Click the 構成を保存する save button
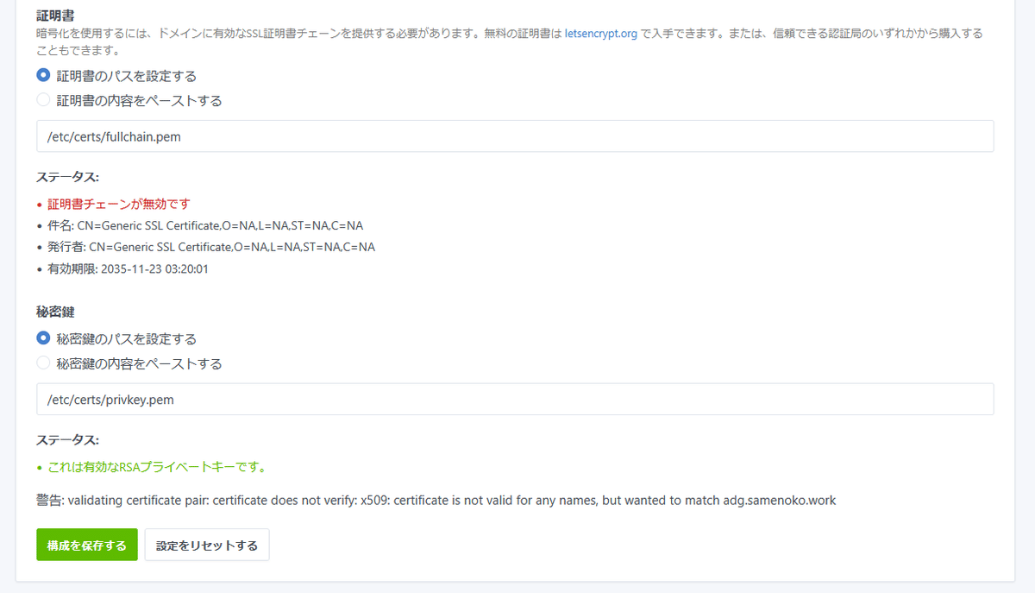Image resolution: width=1035 pixels, height=593 pixels. (x=86, y=545)
